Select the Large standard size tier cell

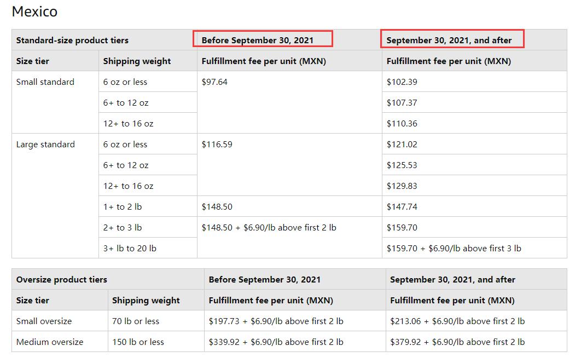(x=45, y=145)
